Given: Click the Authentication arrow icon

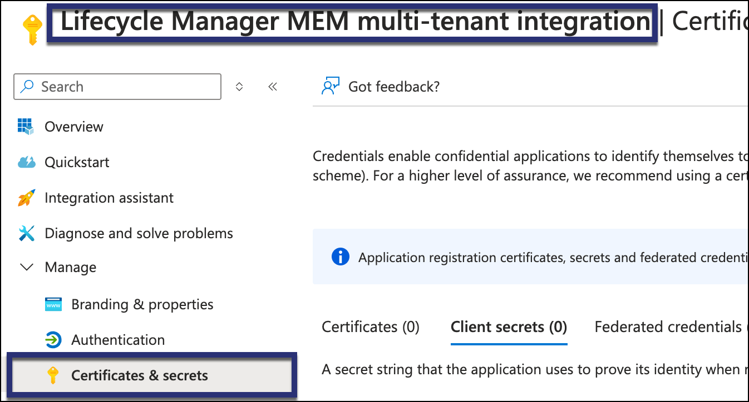Looking at the screenshot, I should 53,340.
